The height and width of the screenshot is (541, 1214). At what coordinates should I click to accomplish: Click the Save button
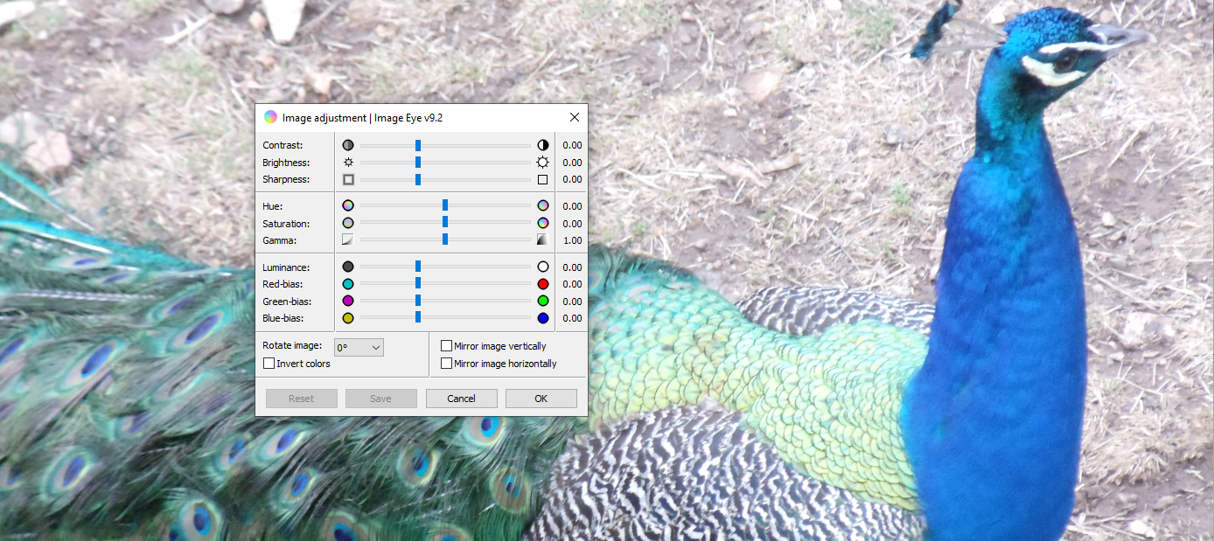pyautogui.click(x=380, y=399)
